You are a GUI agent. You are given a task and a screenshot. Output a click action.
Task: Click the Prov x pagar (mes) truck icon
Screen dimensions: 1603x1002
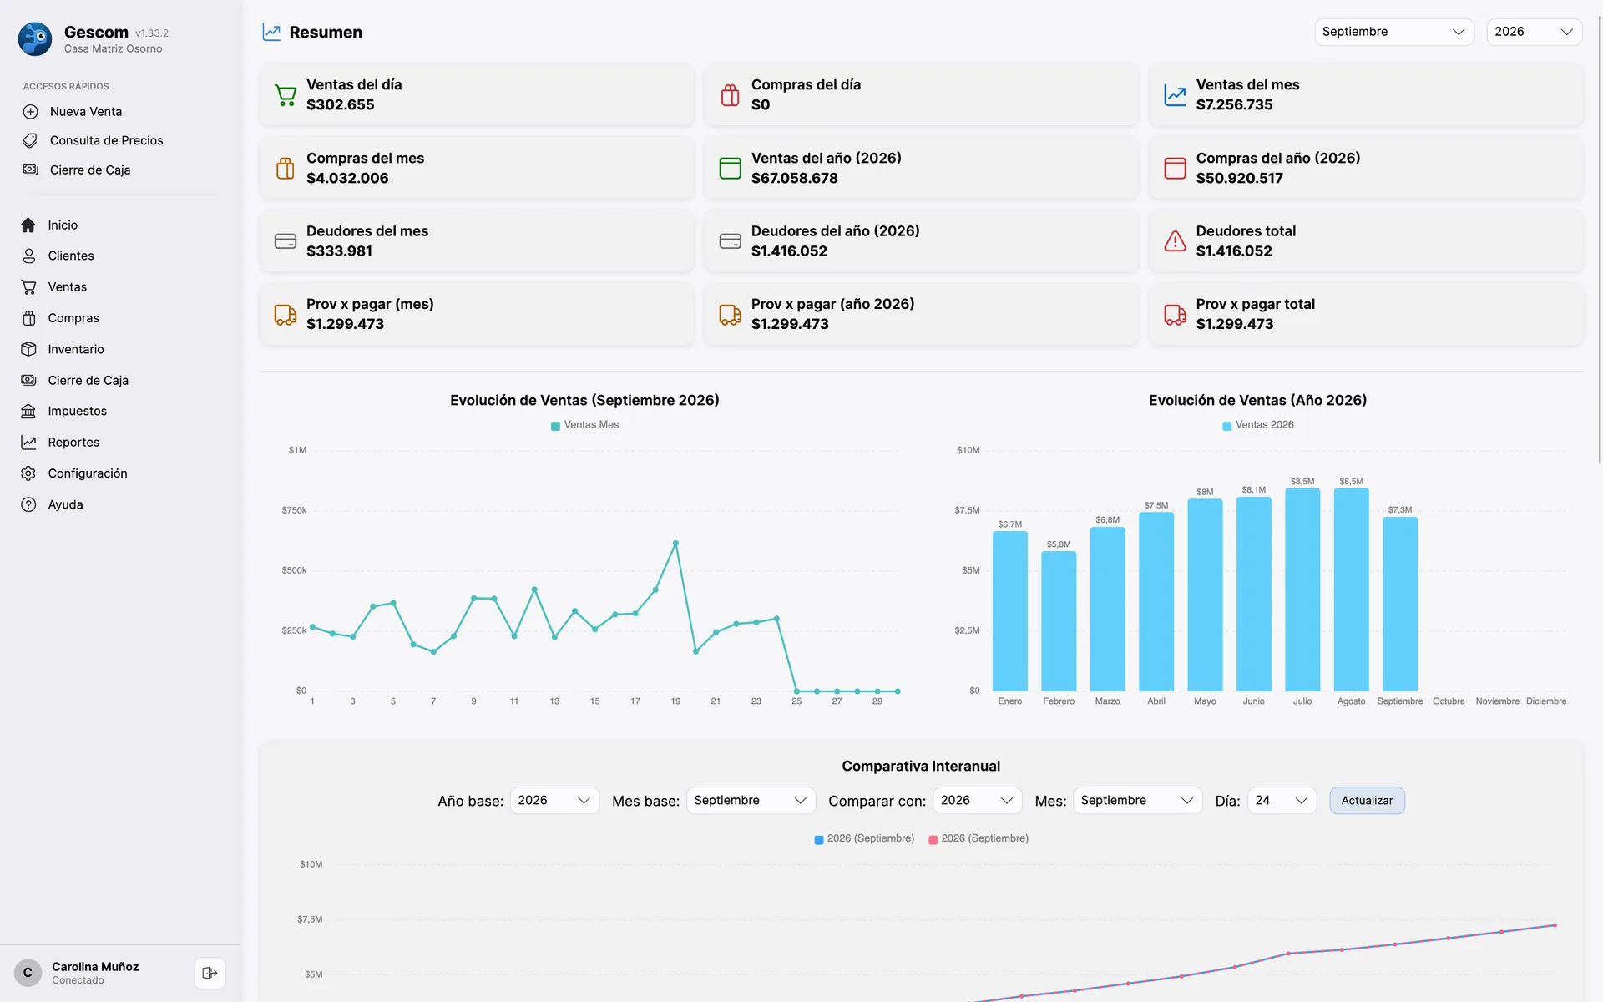(x=286, y=315)
